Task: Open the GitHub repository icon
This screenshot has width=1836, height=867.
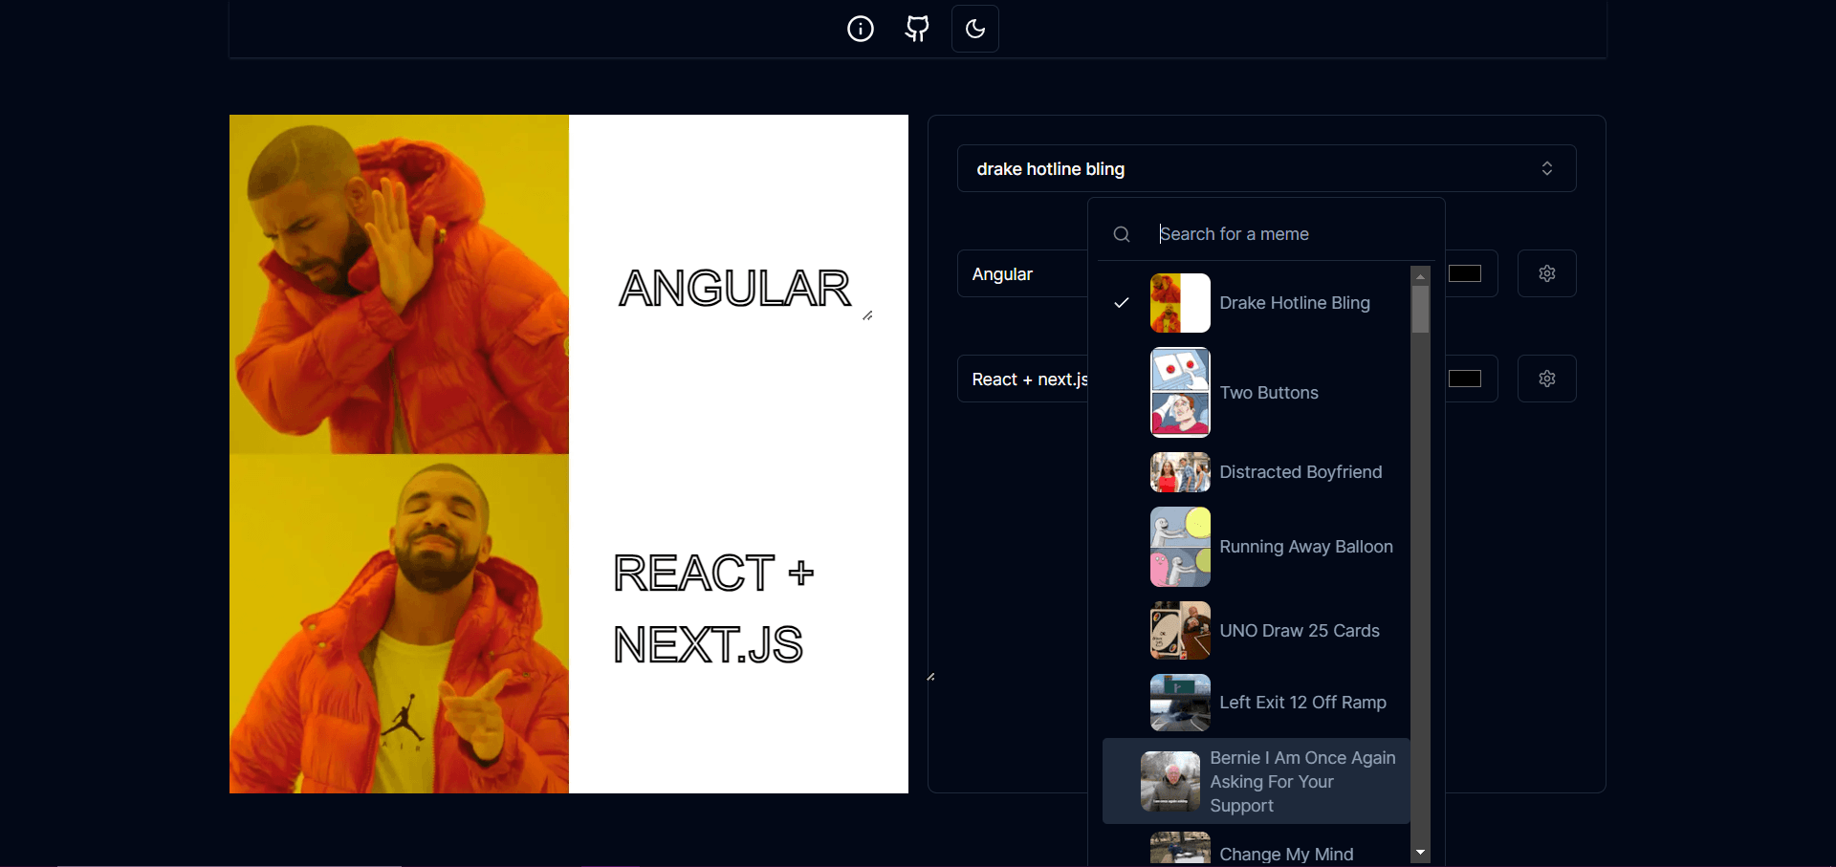Action: coord(917,29)
